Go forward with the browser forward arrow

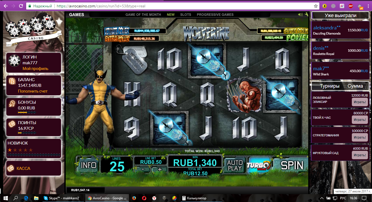13,6
